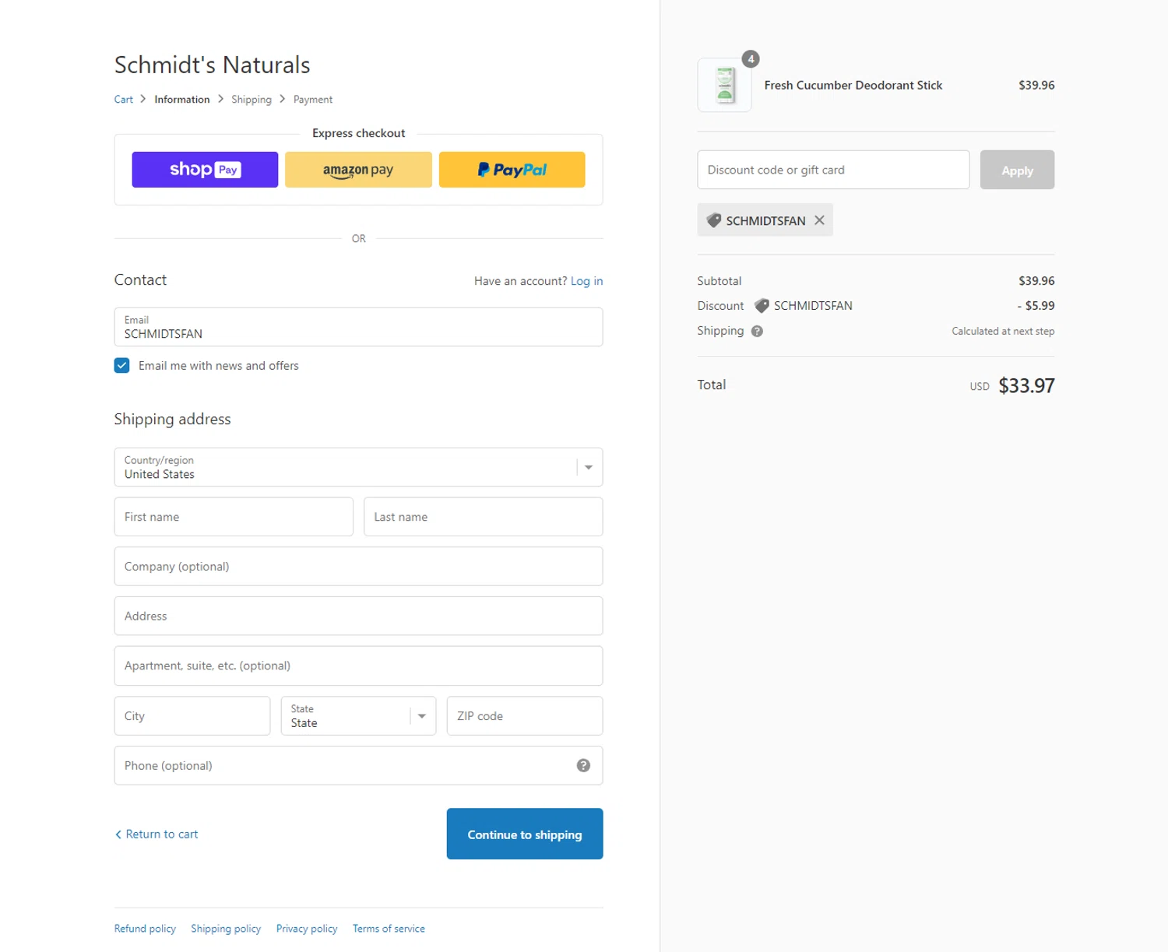Go to Cart in the breadcrumb

pos(123,100)
